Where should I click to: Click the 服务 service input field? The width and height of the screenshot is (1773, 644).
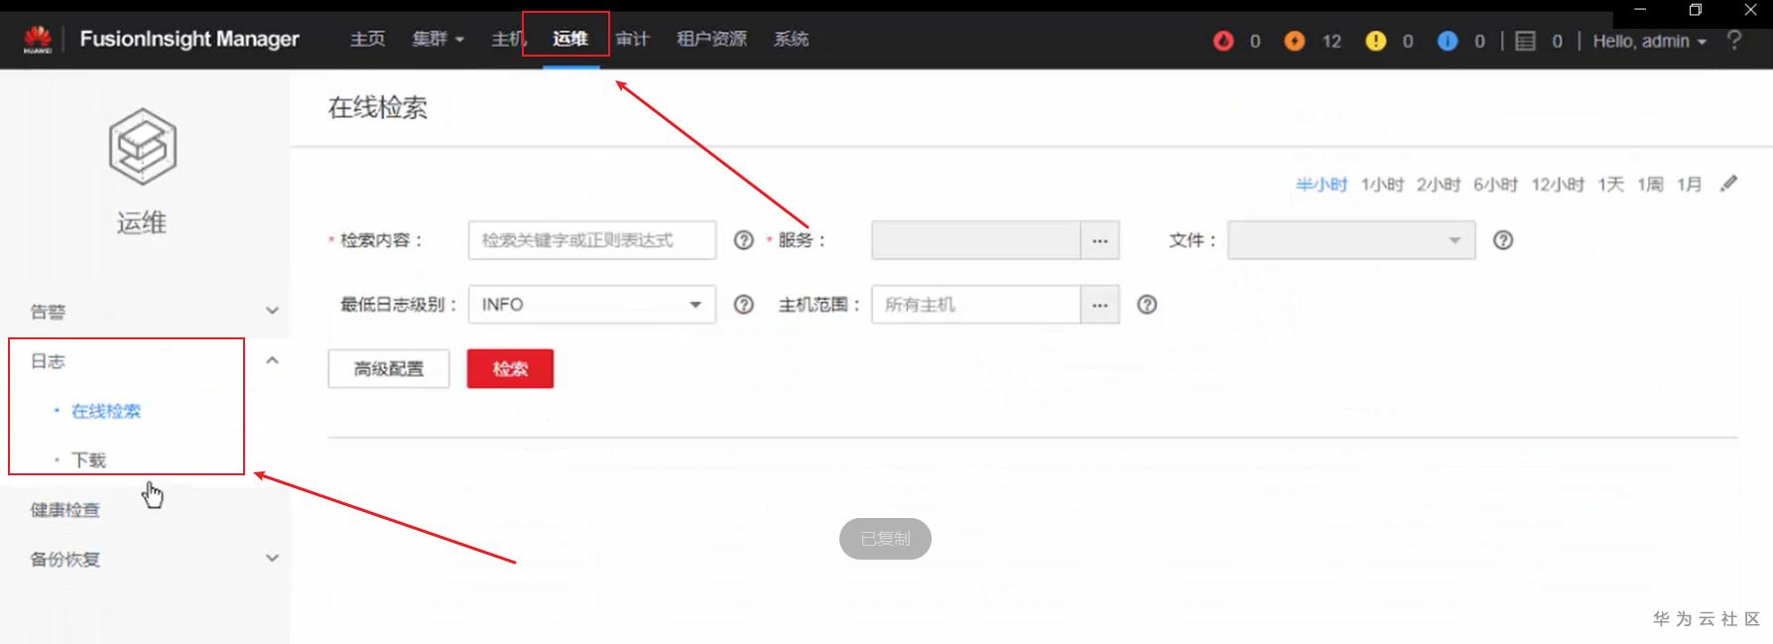click(976, 240)
